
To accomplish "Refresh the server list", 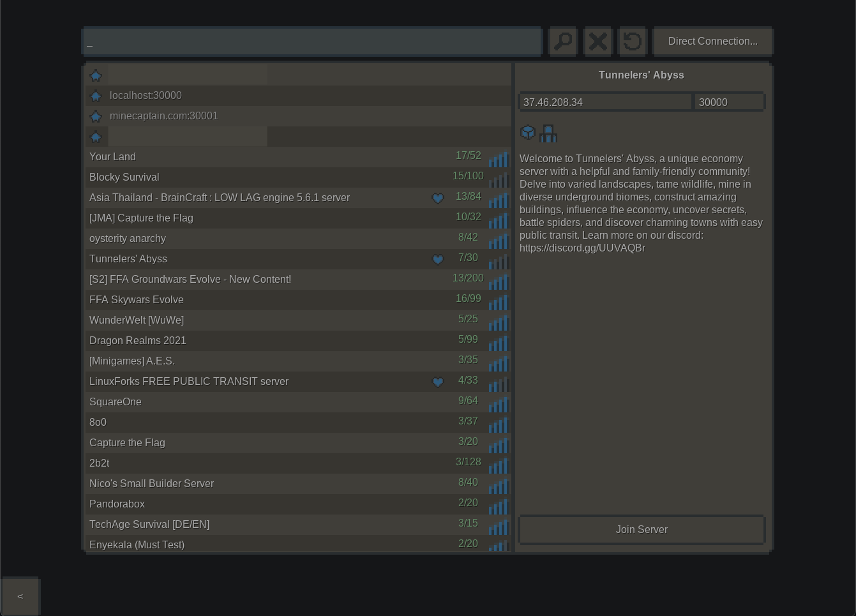I will [633, 41].
